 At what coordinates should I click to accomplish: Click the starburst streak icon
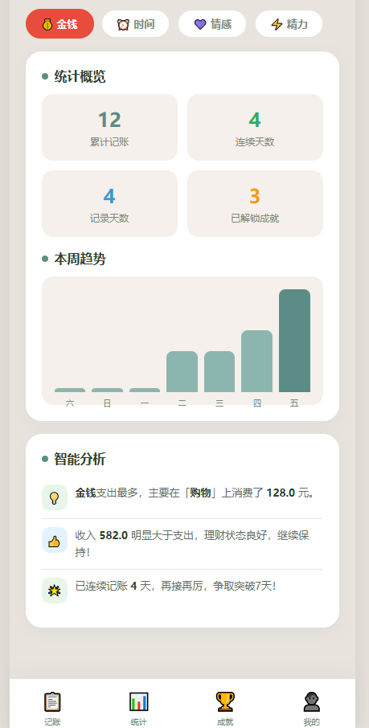click(55, 591)
